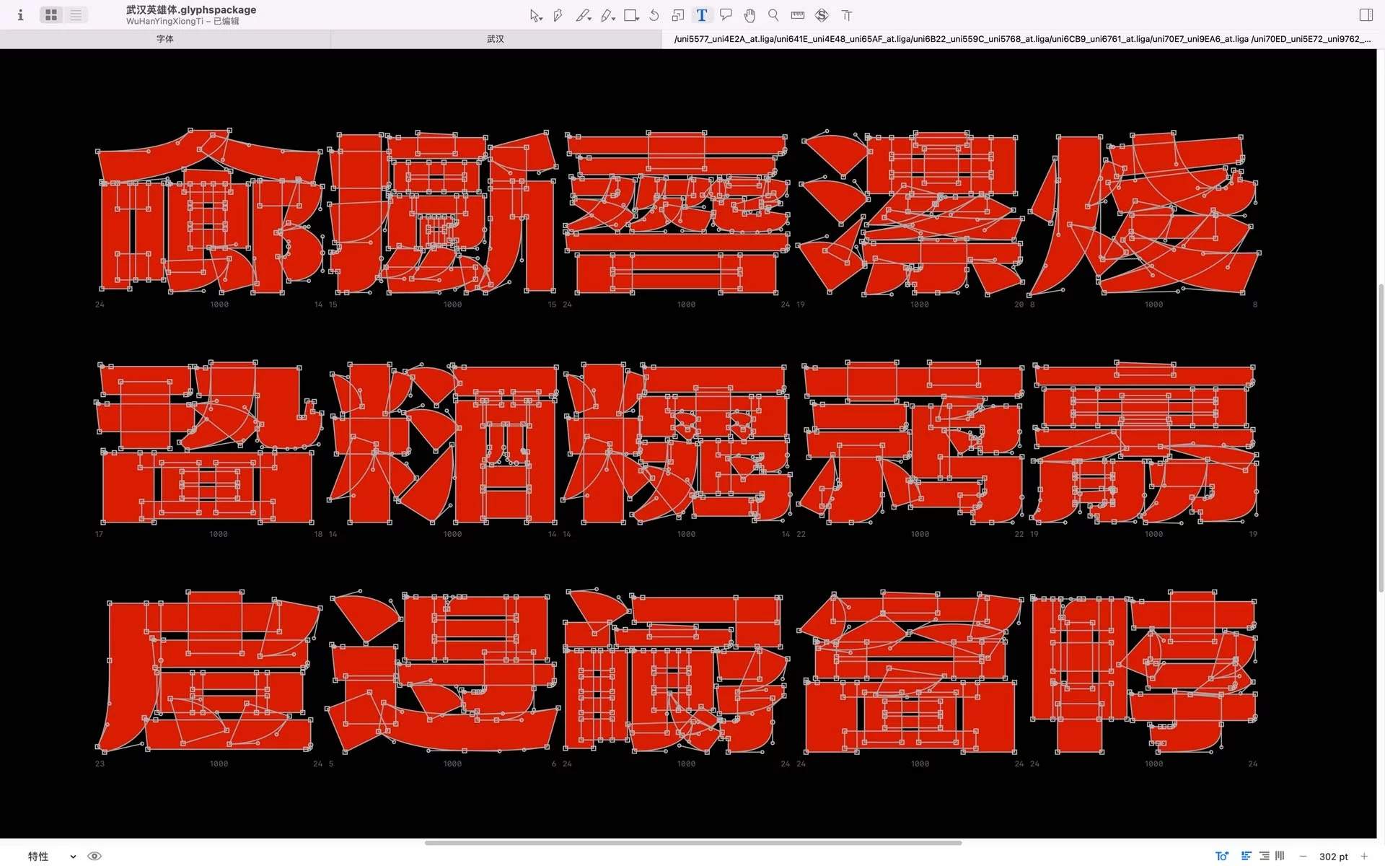
Task: Open the 特性 features dropdown
Action: coord(52,856)
